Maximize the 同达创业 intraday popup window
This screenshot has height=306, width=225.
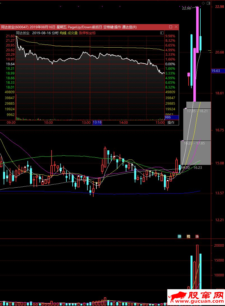coord(171,27)
